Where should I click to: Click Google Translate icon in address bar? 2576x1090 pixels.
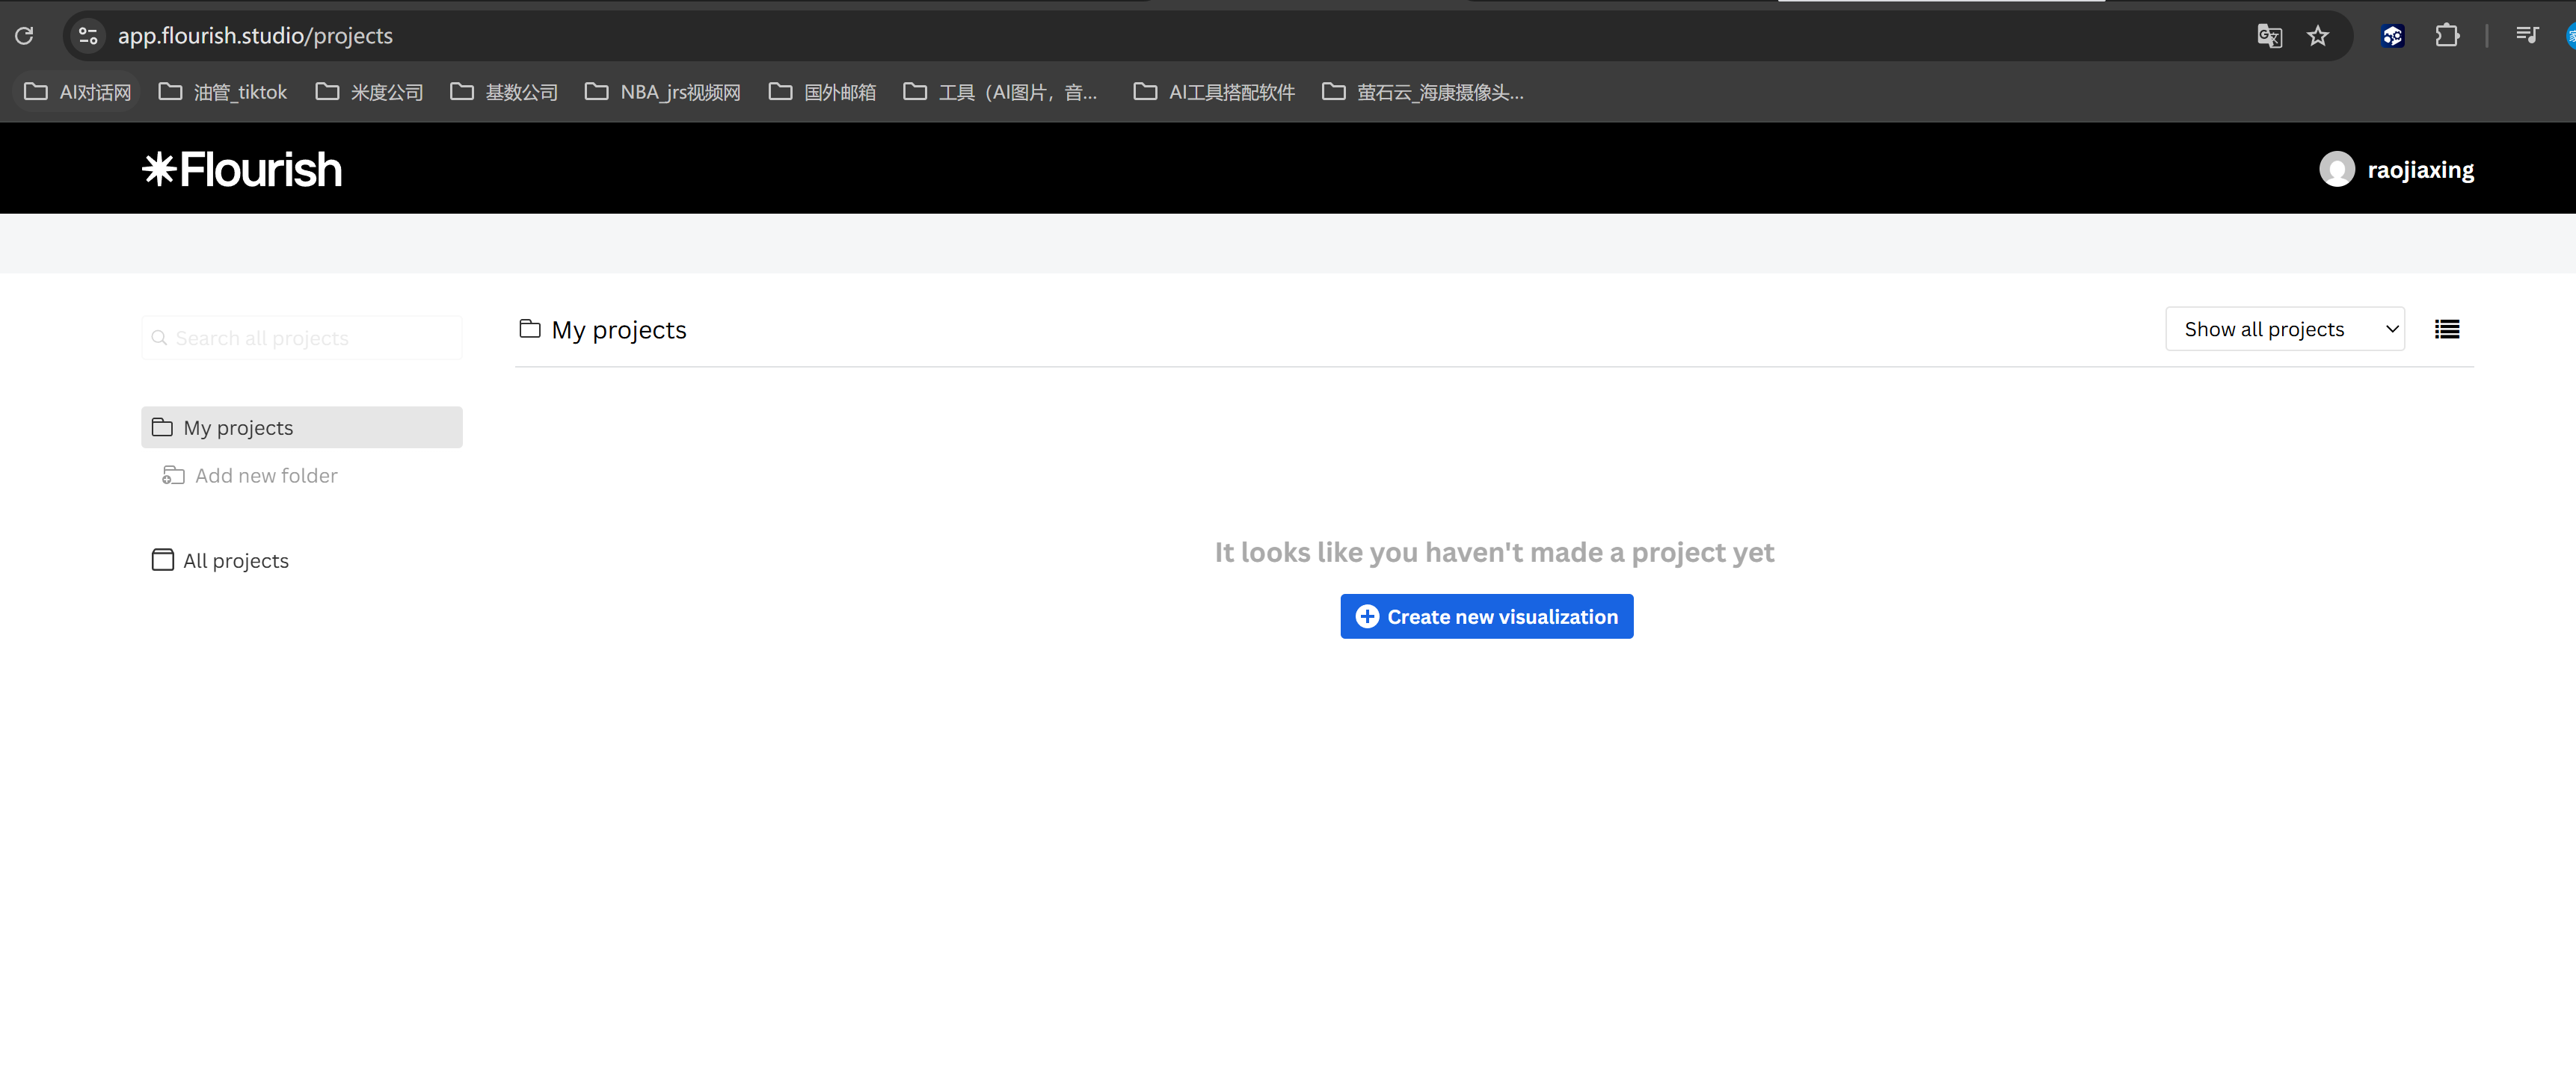pos(2269,37)
